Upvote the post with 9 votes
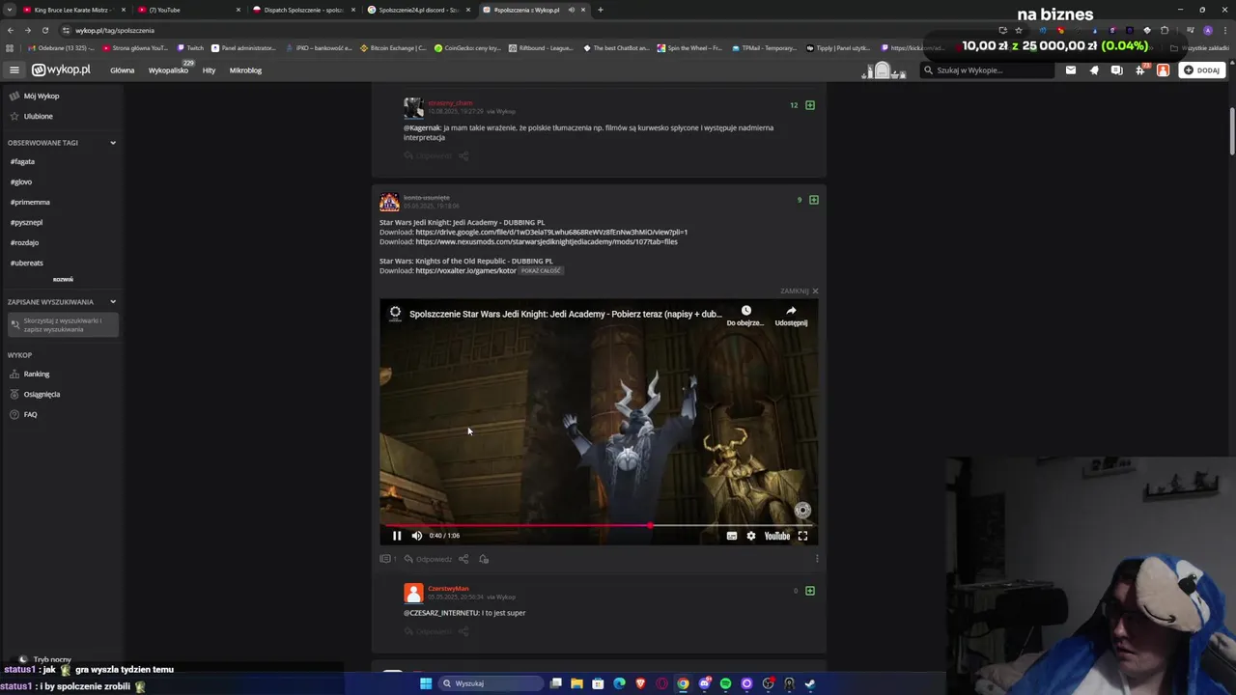Viewport: 1236px width, 695px height. [x=814, y=200]
